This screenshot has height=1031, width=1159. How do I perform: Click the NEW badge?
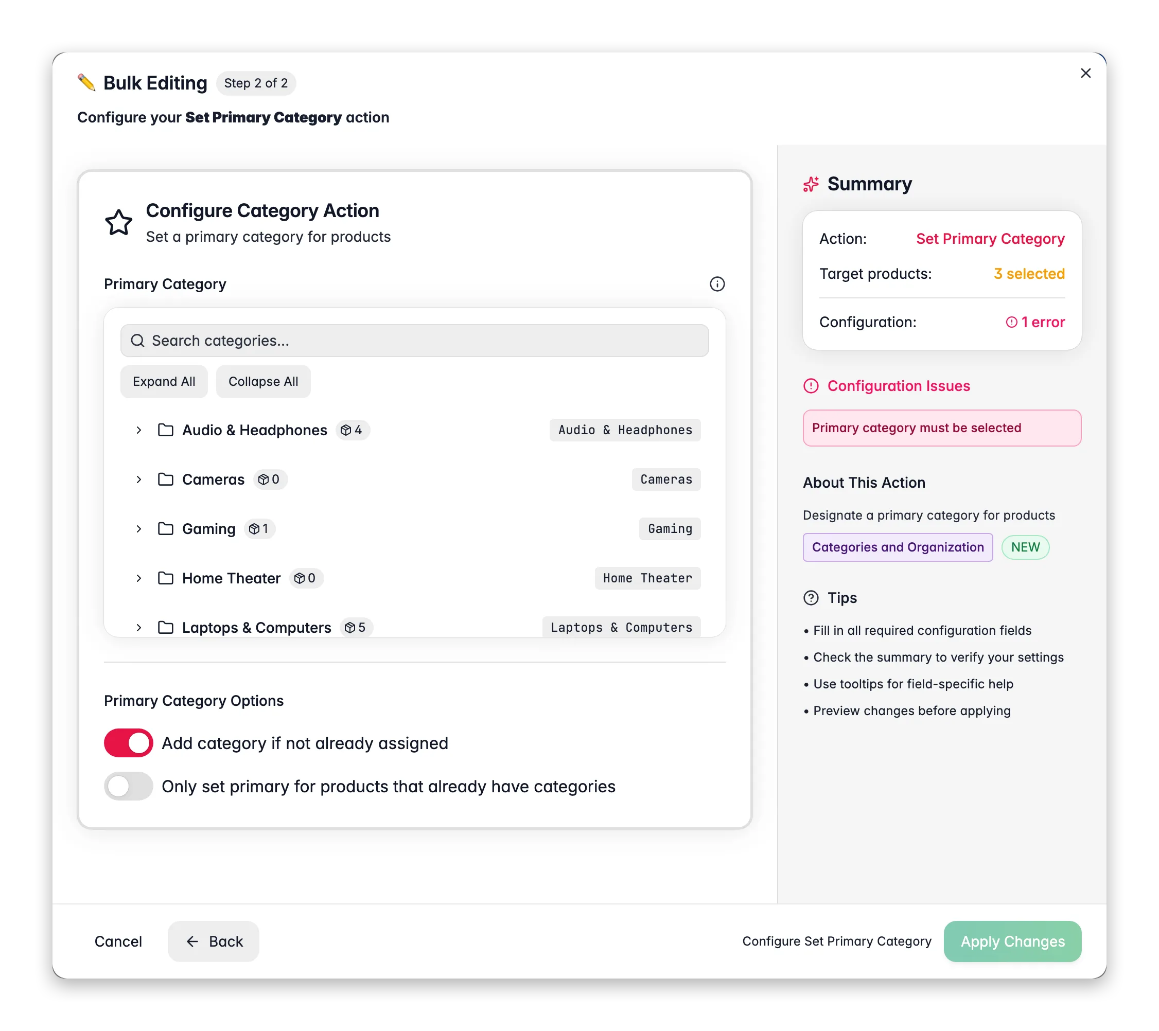[x=1025, y=547]
